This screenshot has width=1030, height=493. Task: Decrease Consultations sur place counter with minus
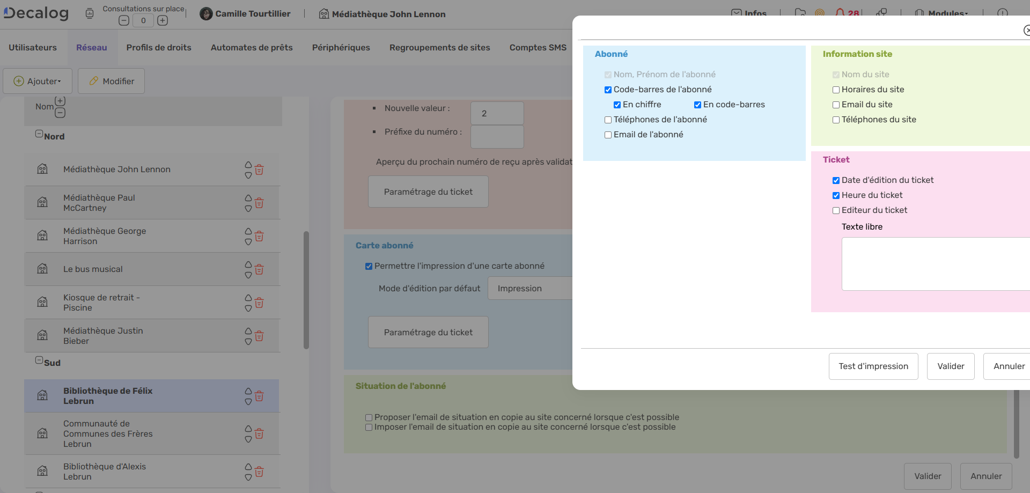pyautogui.click(x=124, y=20)
